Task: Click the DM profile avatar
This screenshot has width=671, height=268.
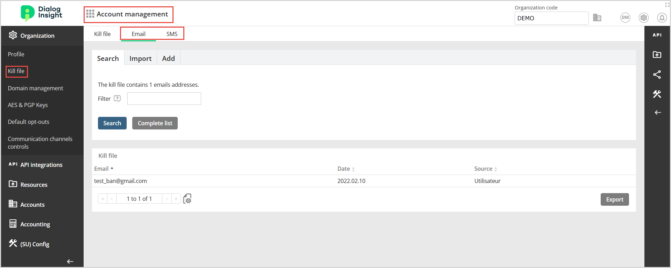Action: 625,17
